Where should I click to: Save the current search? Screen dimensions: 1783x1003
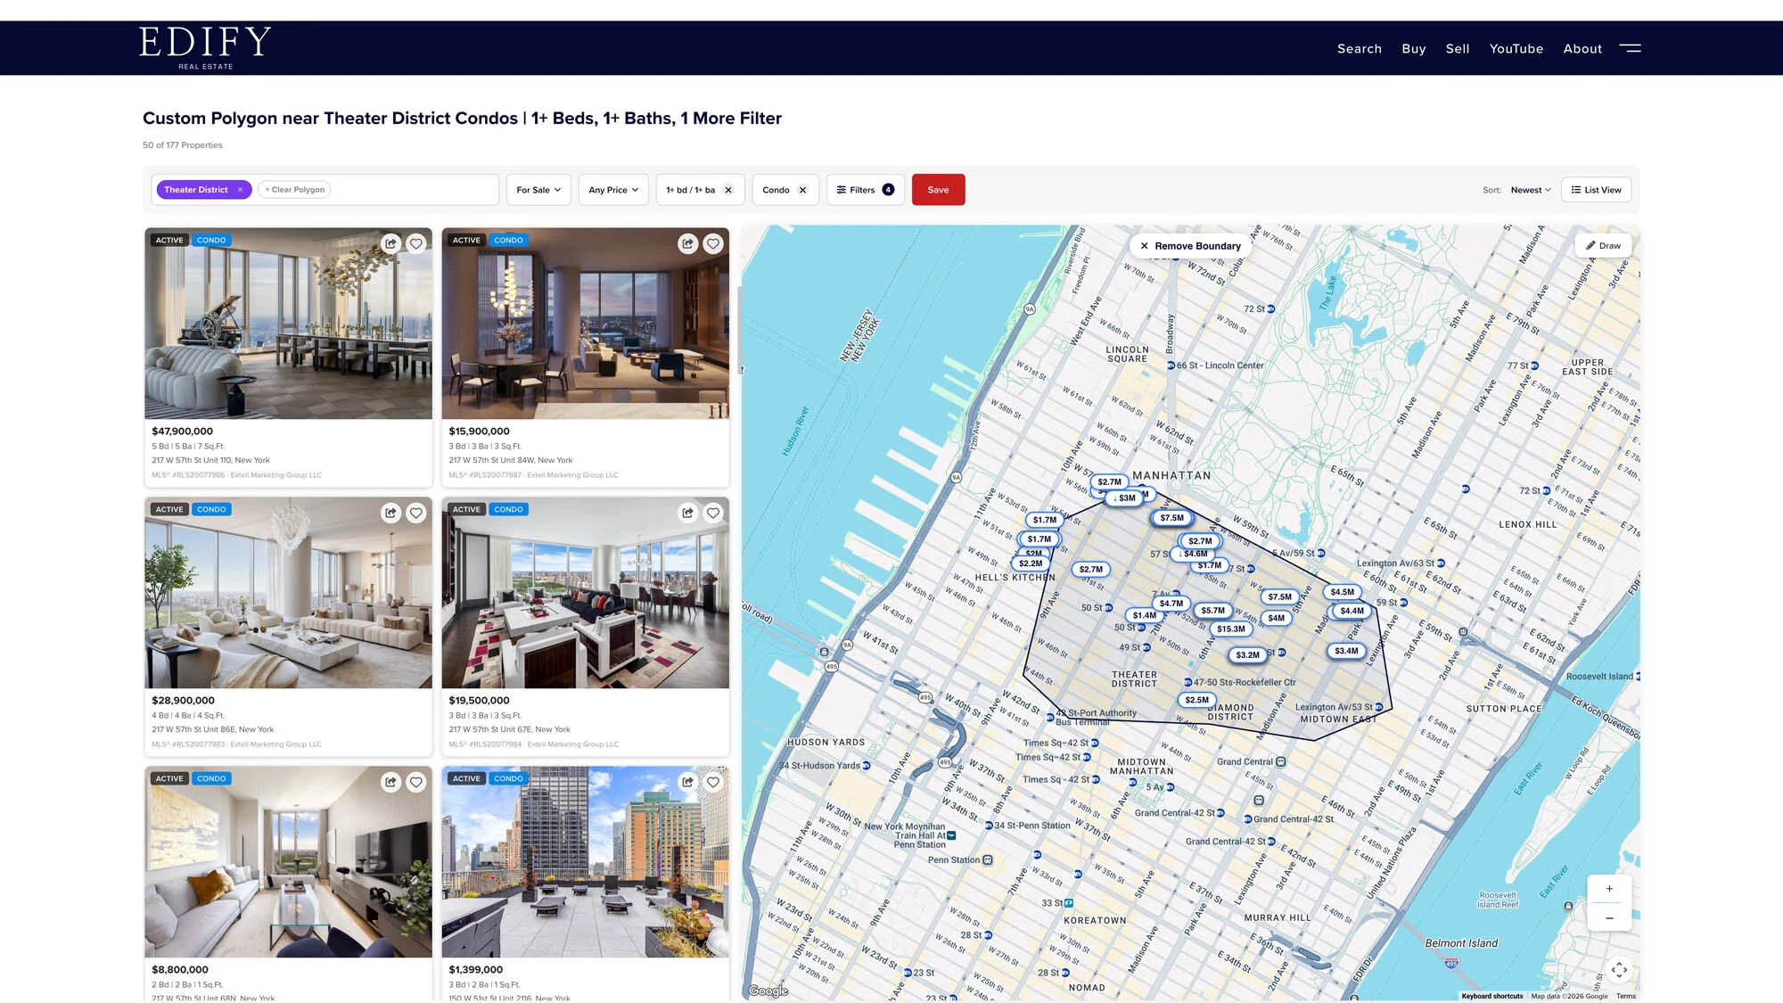point(938,189)
